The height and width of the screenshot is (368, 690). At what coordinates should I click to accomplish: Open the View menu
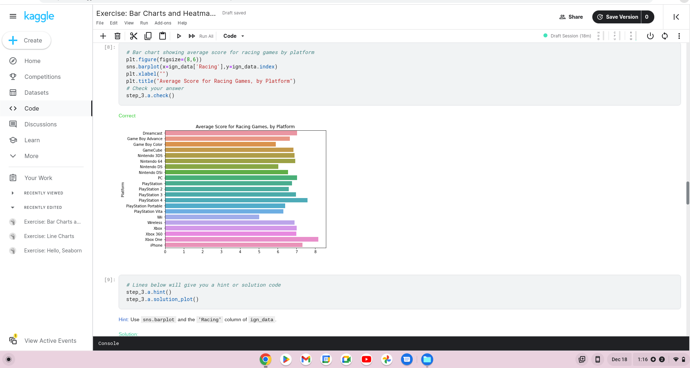coord(129,23)
